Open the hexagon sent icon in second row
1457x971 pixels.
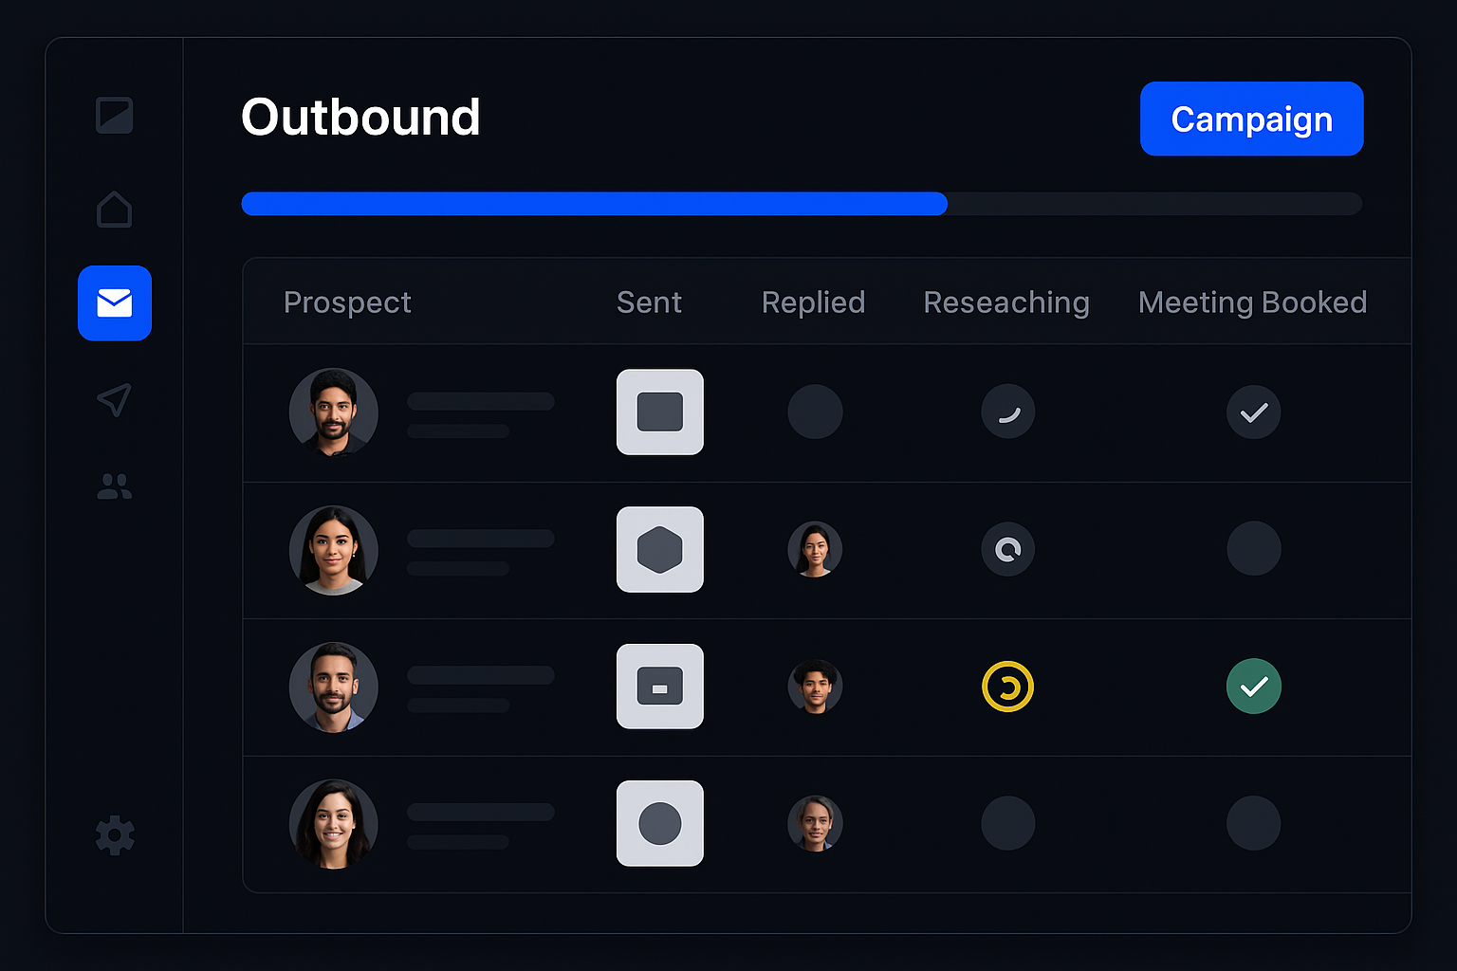point(659,549)
